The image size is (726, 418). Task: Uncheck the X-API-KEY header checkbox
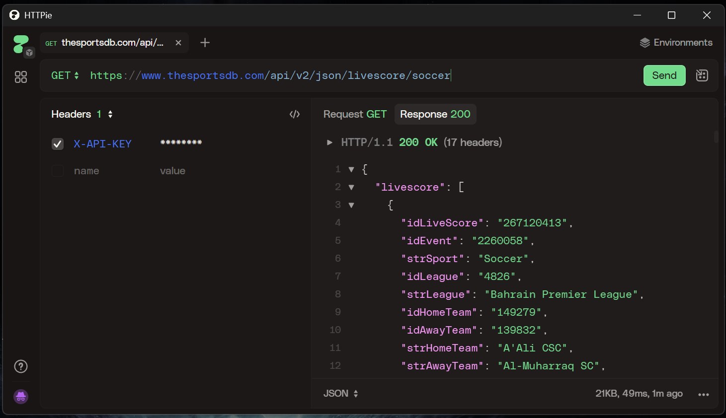click(x=58, y=144)
